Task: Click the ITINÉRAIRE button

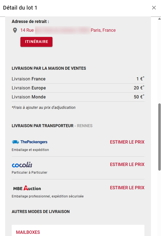Action: (36, 42)
